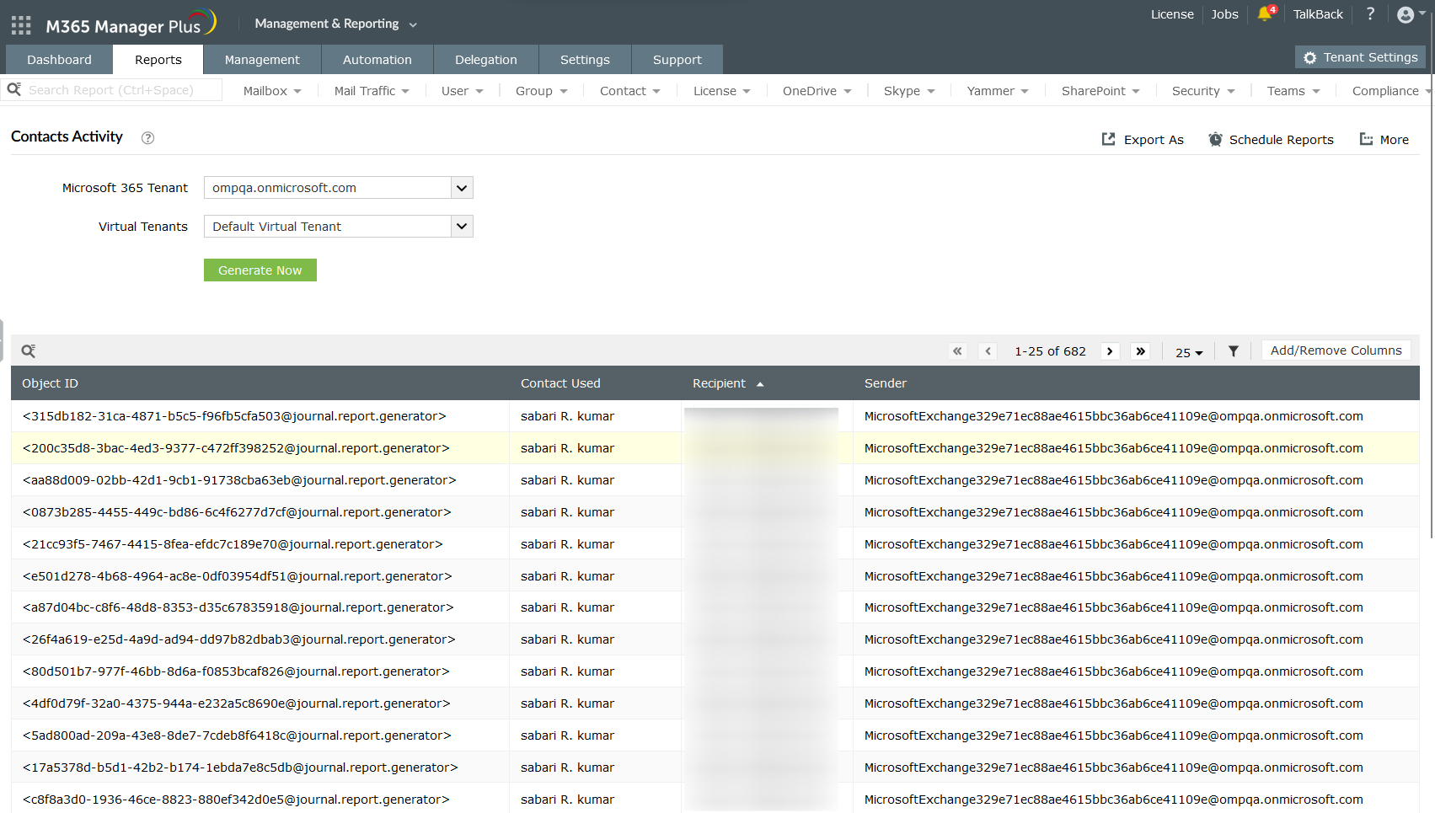Open the user account avatar menu
1435x813 pixels.
tap(1406, 14)
